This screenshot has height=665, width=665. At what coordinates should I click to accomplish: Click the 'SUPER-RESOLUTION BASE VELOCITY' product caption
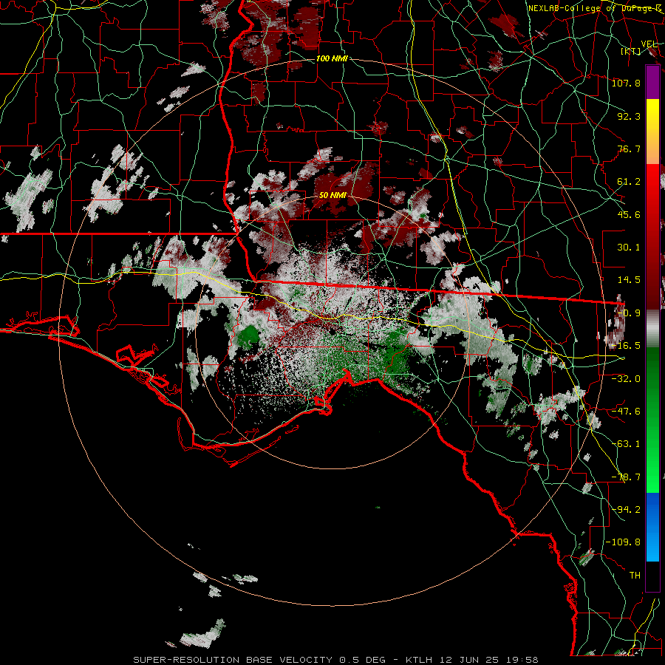coord(233,660)
